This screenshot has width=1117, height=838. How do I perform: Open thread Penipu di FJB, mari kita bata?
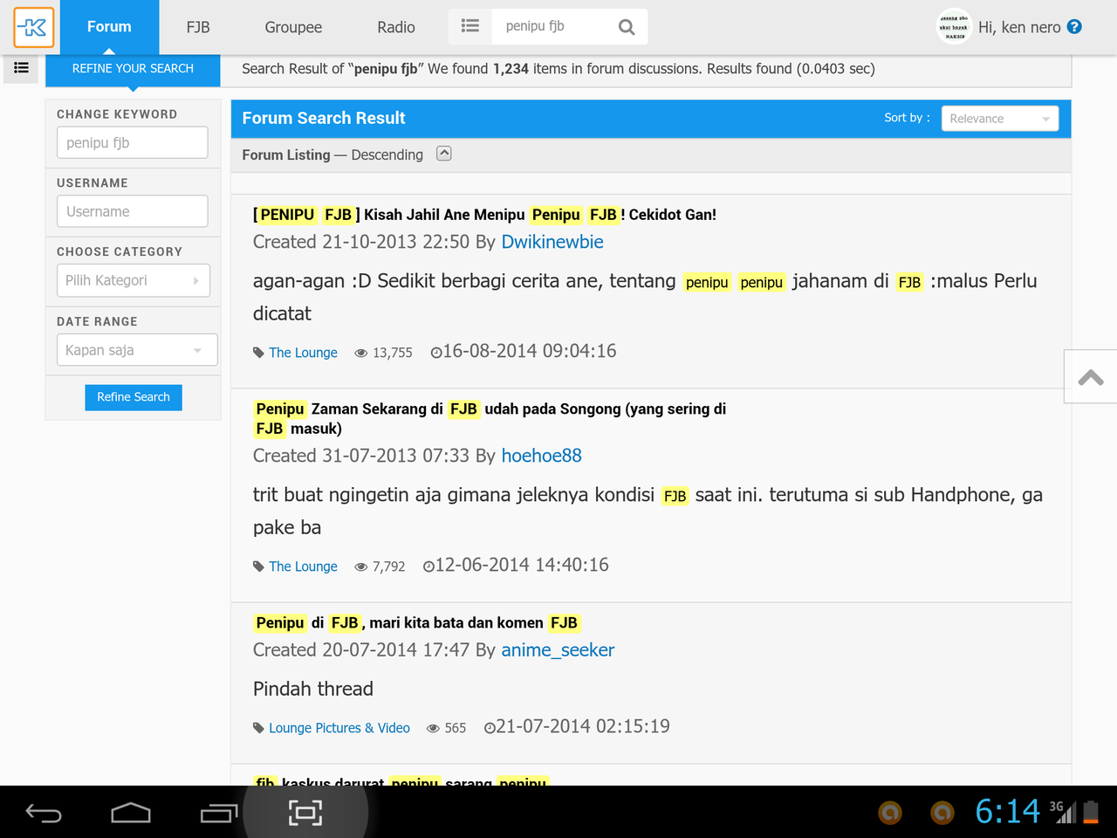(x=416, y=622)
